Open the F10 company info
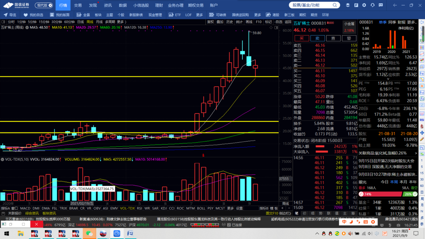 [259, 22]
